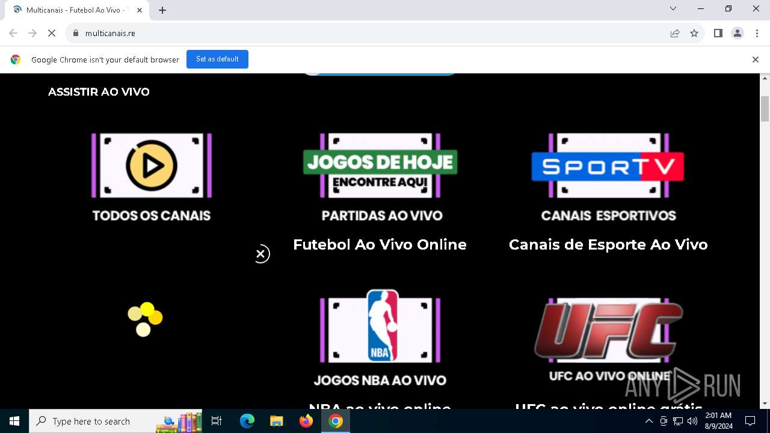Viewport: 770px width, 433px height.
Task: Click the scrollbar down arrow
Action: click(x=765, y=404)
